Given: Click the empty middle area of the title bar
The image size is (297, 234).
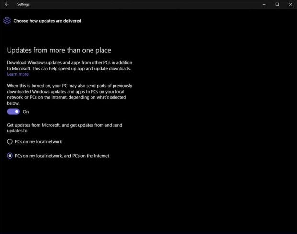Looking at the screenshot, I should (x=144, y=4).
